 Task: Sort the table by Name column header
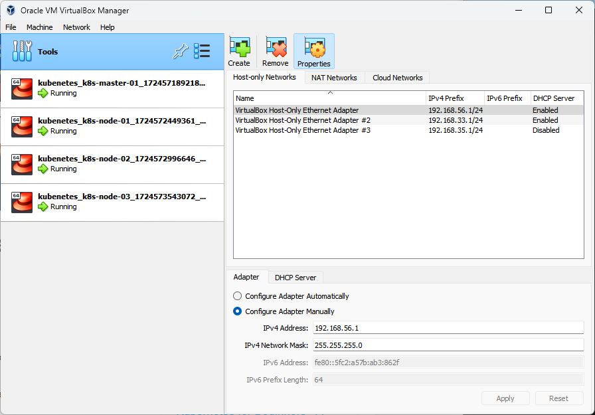click(329, 98)
